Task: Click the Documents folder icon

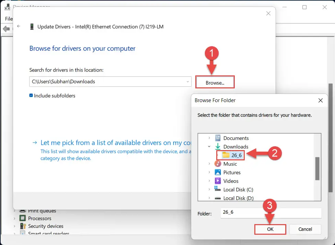Action: (x=218, y=138)
